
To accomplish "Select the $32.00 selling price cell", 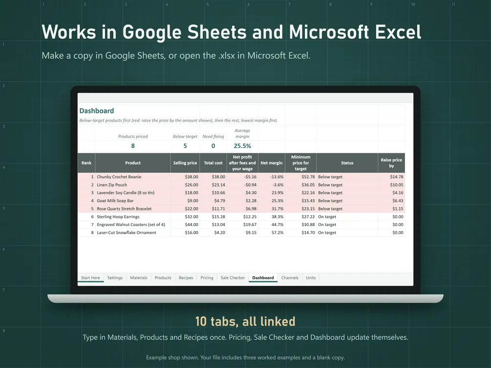I will pos(185,217).
